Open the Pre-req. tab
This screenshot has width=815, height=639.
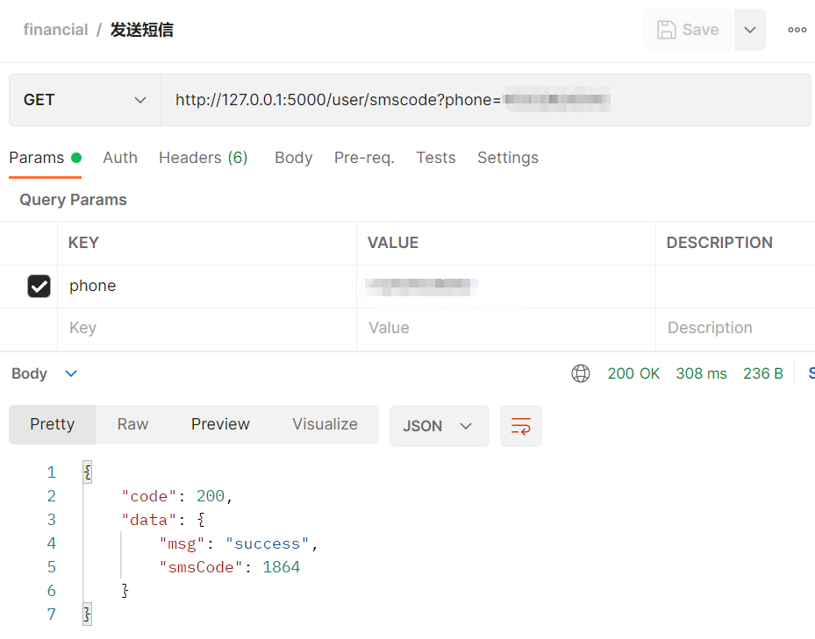[364, 158]
